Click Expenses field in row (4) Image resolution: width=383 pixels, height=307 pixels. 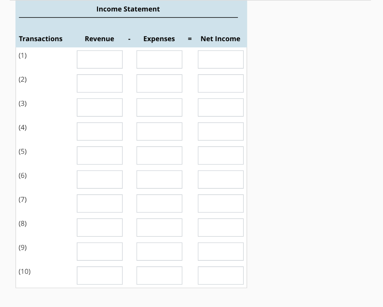(x=159, y=132)
